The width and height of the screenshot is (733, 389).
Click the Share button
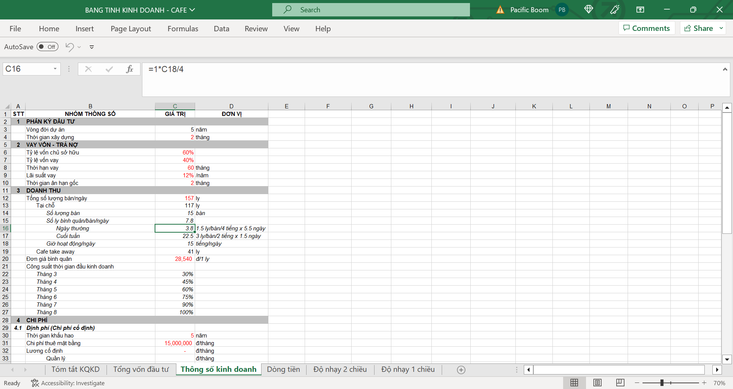coord(699,28)
